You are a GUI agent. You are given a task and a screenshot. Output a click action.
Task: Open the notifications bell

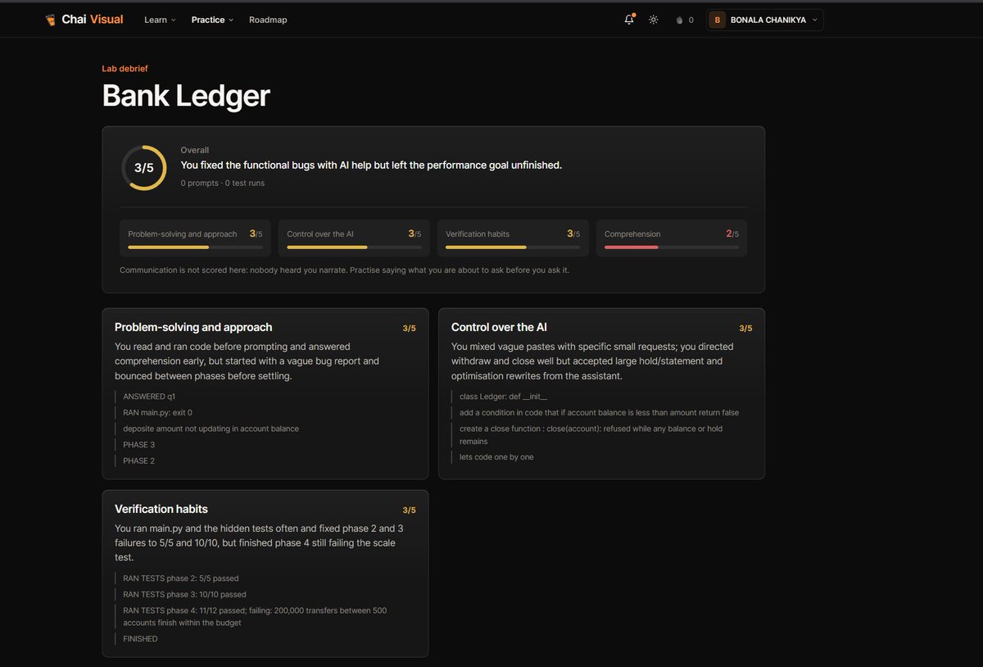click(x=629, y=20)
